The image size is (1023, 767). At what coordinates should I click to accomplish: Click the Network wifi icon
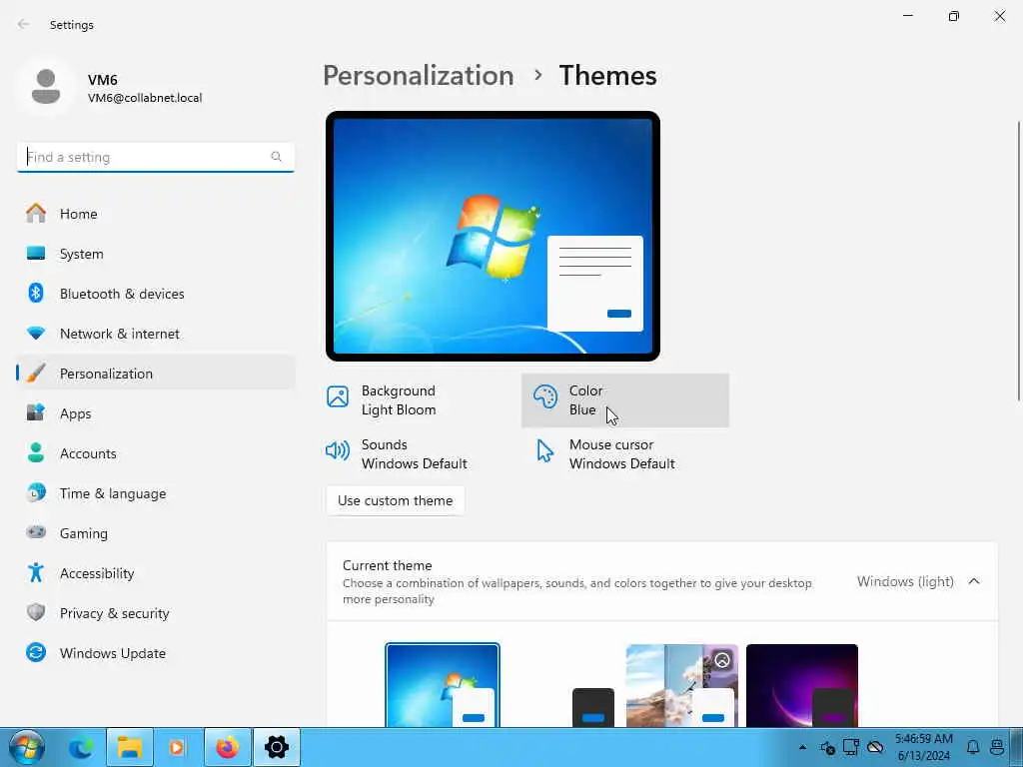click(x=36, y=334)
